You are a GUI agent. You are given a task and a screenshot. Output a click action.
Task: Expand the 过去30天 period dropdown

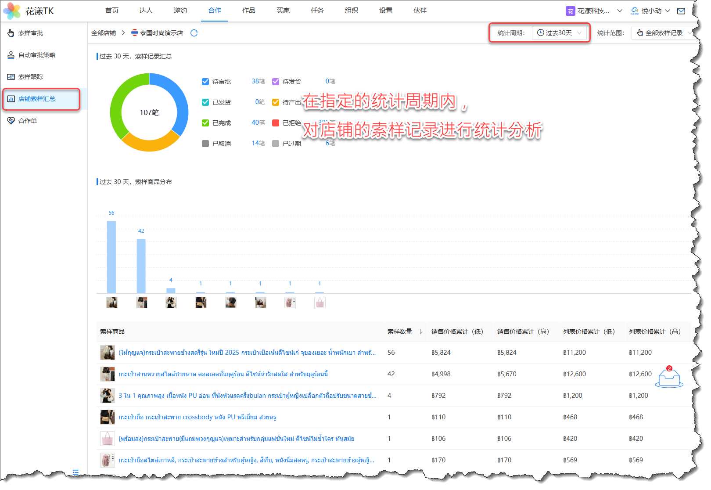560,33
